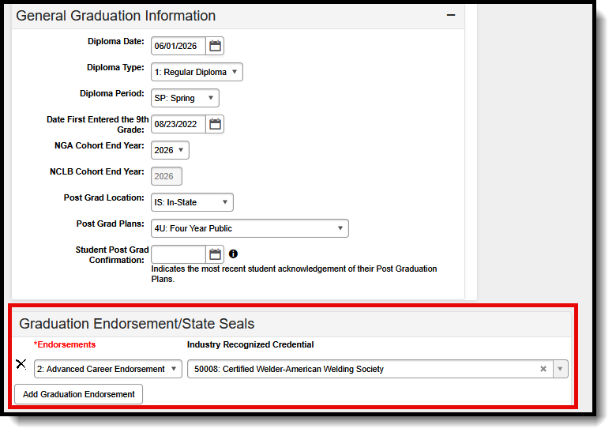Click info icon beside Post Grad Confirmation
616x436 pixels.
point(233,254)
